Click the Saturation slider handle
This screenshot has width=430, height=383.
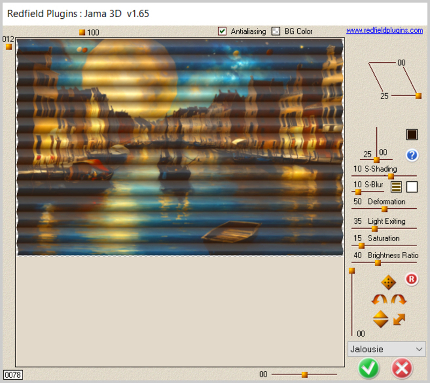361,245
